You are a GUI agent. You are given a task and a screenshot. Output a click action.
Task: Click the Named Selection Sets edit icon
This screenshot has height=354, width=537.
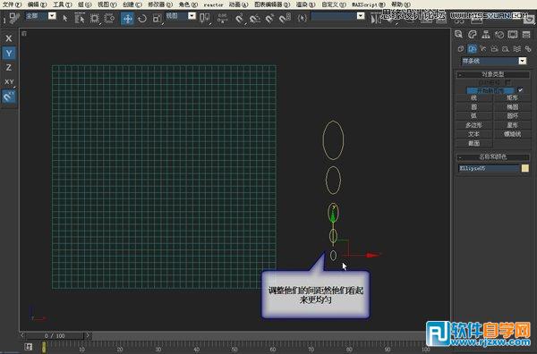point(302,18)
